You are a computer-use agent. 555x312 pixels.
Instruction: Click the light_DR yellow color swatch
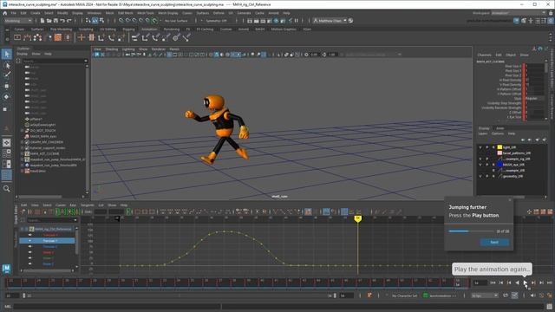[499, 147]
